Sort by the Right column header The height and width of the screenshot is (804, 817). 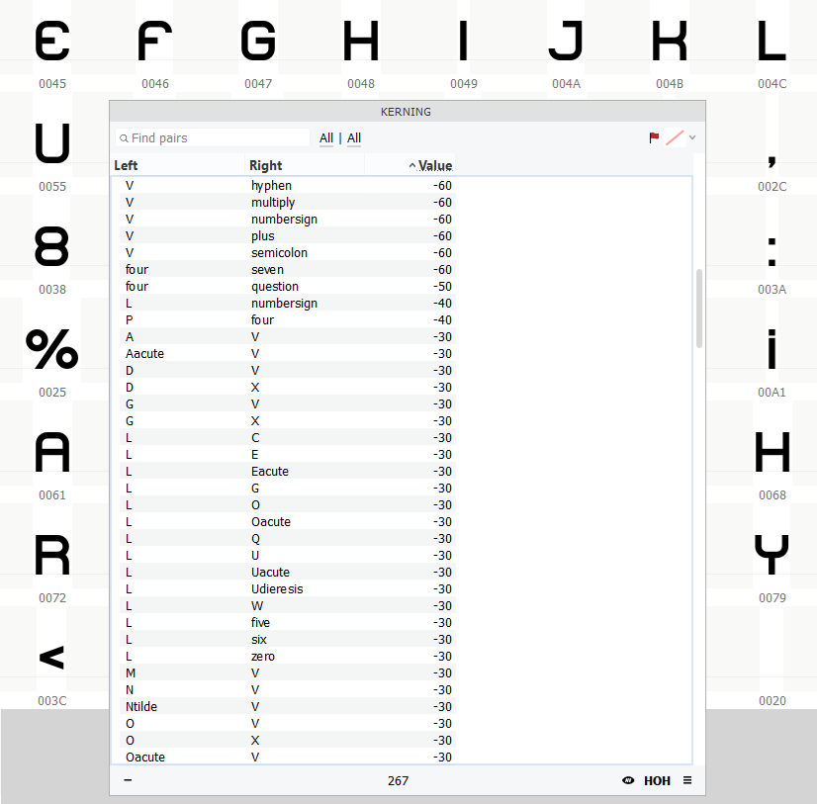(305, 165)
